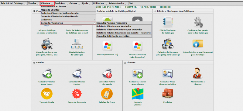Image resolution: width=243 pixels, height=111 pixels.
Task: Click the Android install icon
Action: [108, 19]
